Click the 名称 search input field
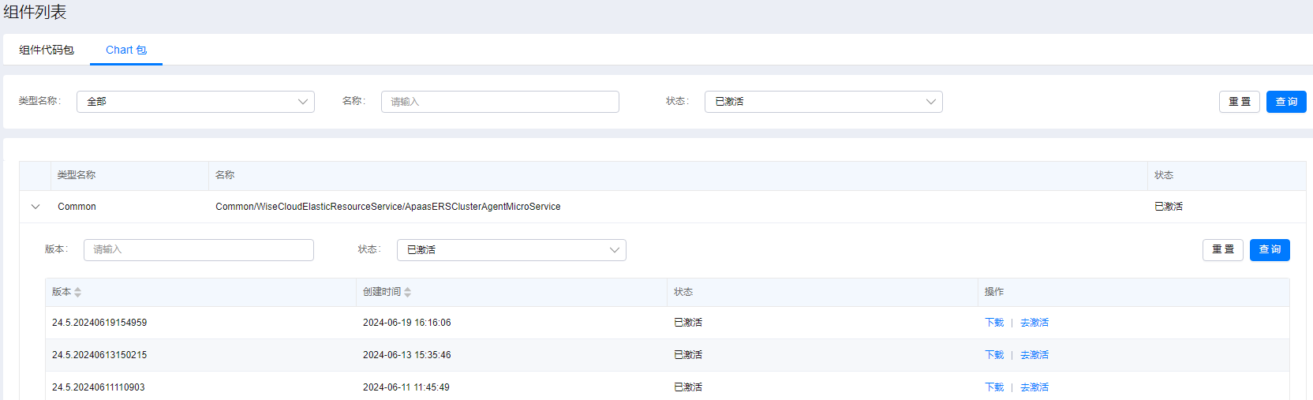The width and height of the screenshot is (1313, 400). 499,102
